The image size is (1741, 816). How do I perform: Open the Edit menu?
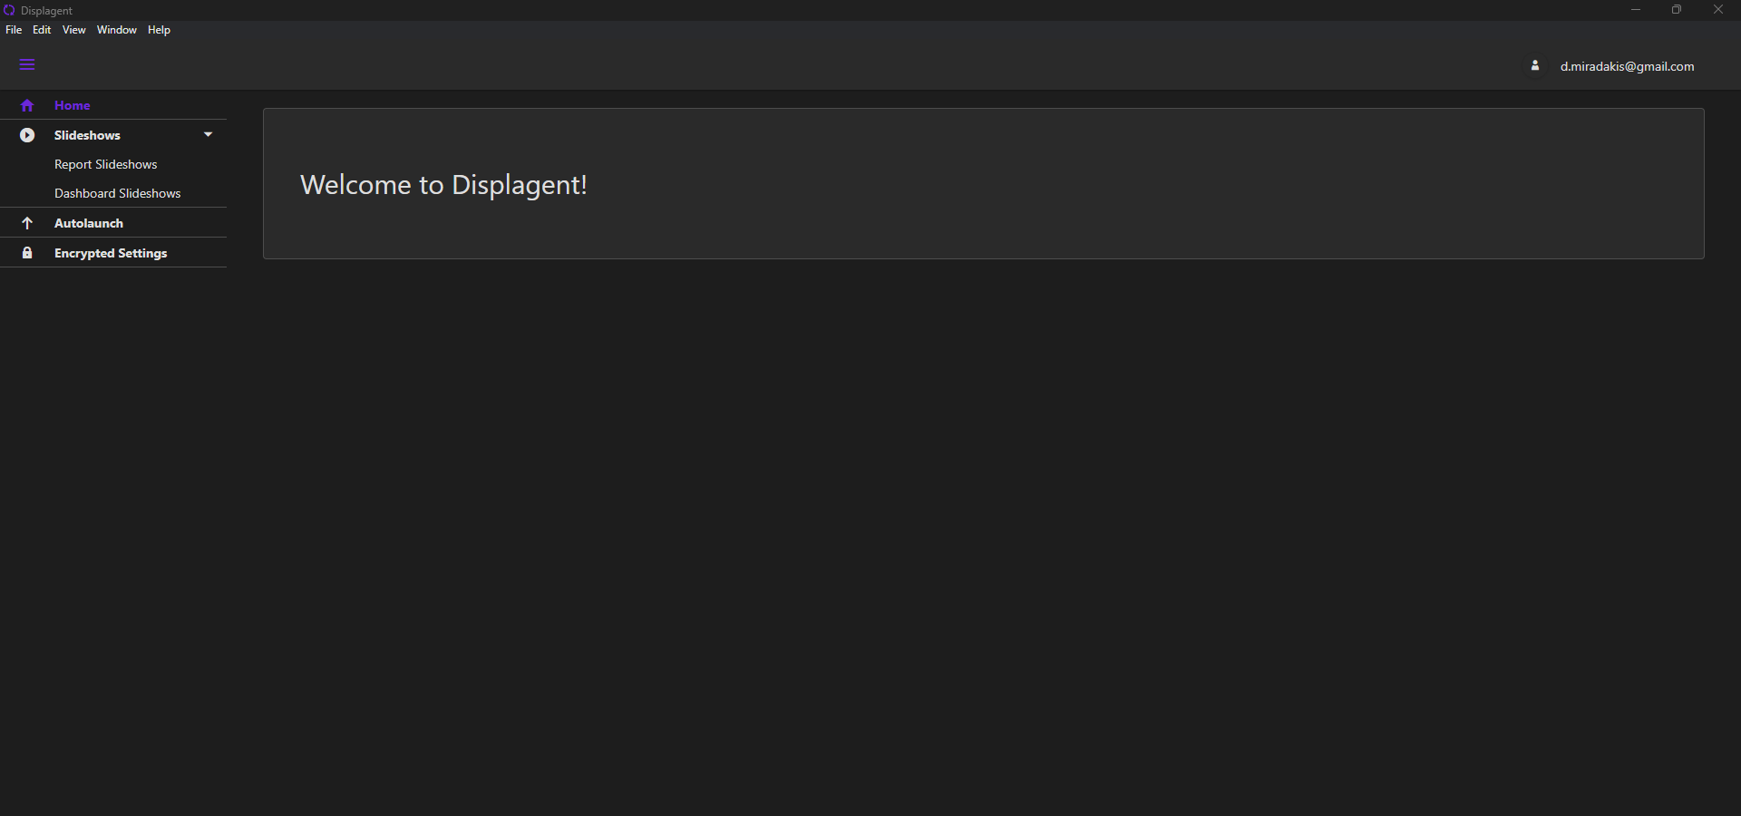(42, 30)
